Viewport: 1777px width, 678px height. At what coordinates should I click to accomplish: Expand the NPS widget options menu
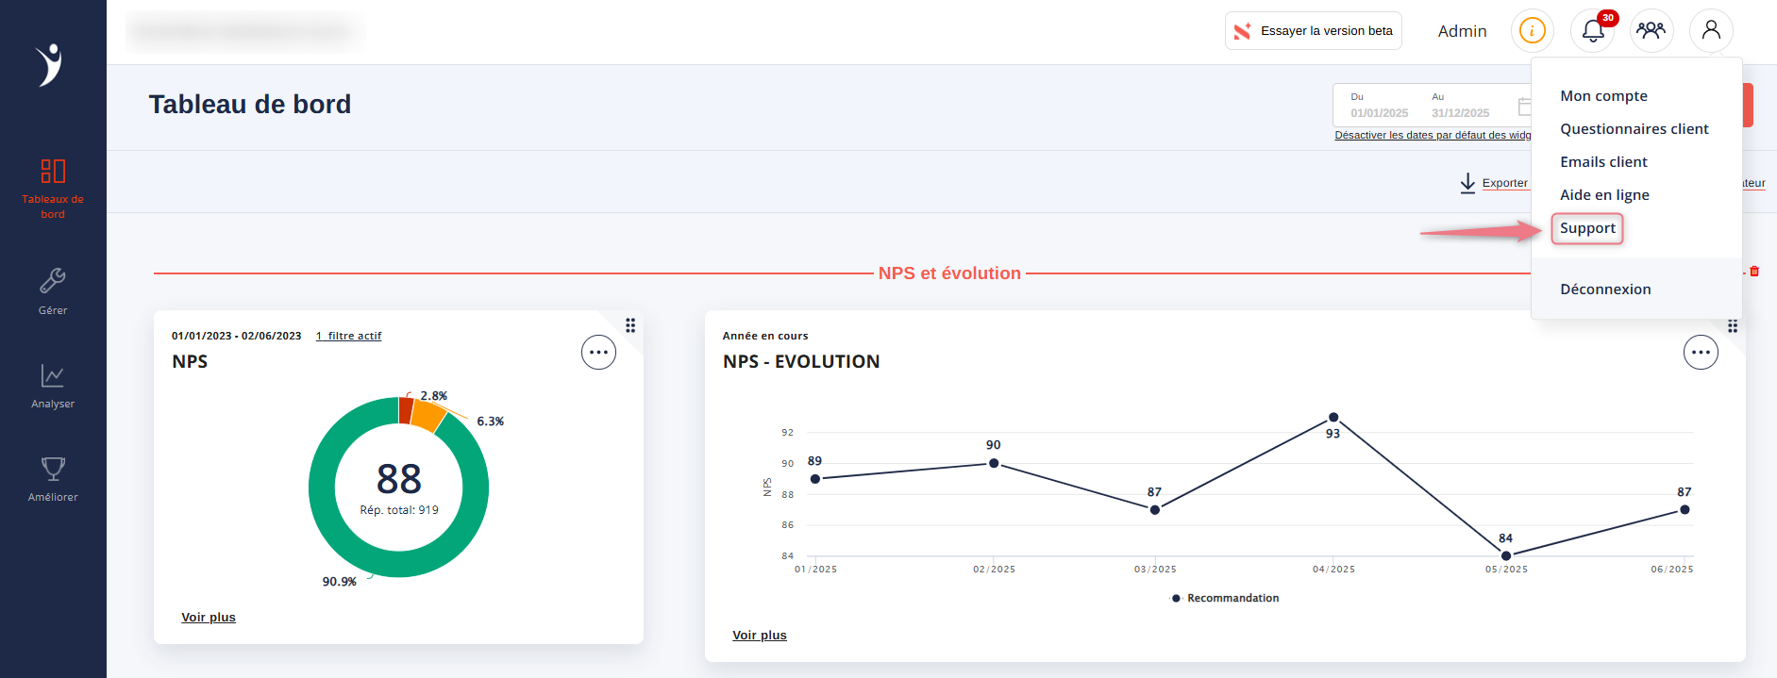(x=598, y=353)
